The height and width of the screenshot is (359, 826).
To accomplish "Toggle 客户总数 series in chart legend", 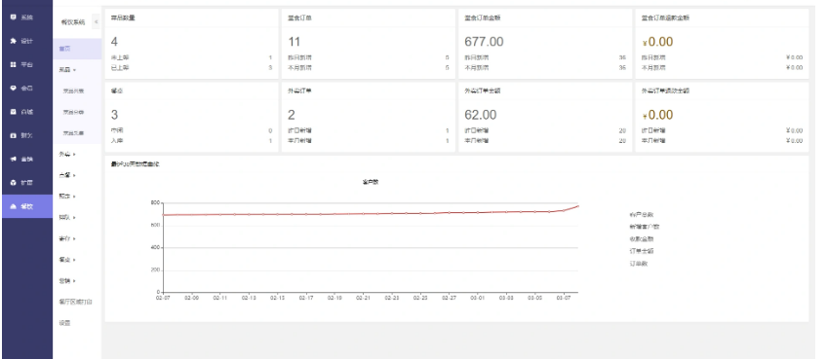I will 641,214.
